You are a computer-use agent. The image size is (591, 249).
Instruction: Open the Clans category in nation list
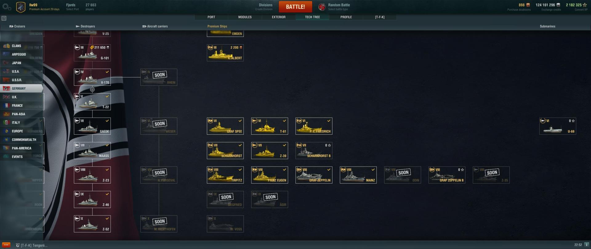pos(22,46)
